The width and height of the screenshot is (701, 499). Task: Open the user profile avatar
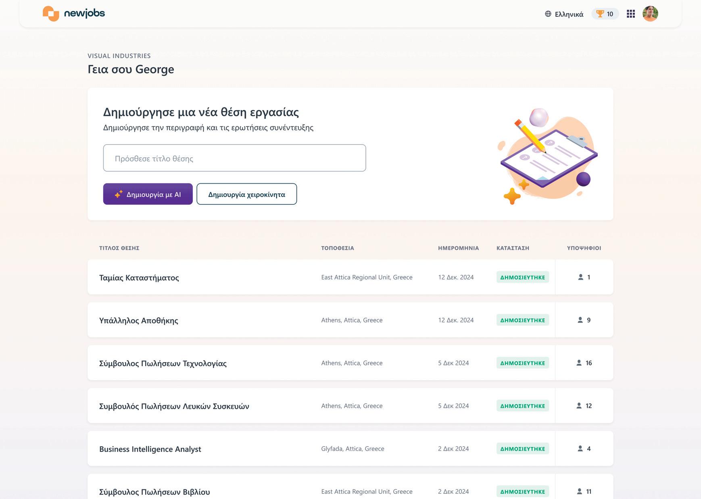tap(650, 14)
